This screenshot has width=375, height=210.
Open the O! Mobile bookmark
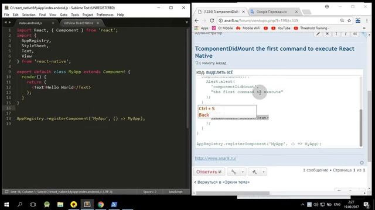pyautogui.click(x=222, y=28)
